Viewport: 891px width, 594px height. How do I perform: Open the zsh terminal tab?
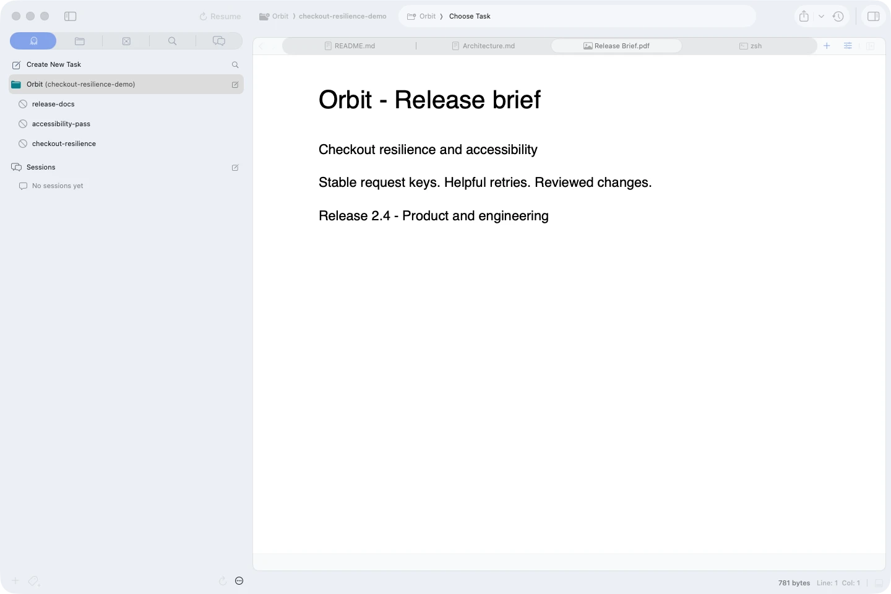751,46
